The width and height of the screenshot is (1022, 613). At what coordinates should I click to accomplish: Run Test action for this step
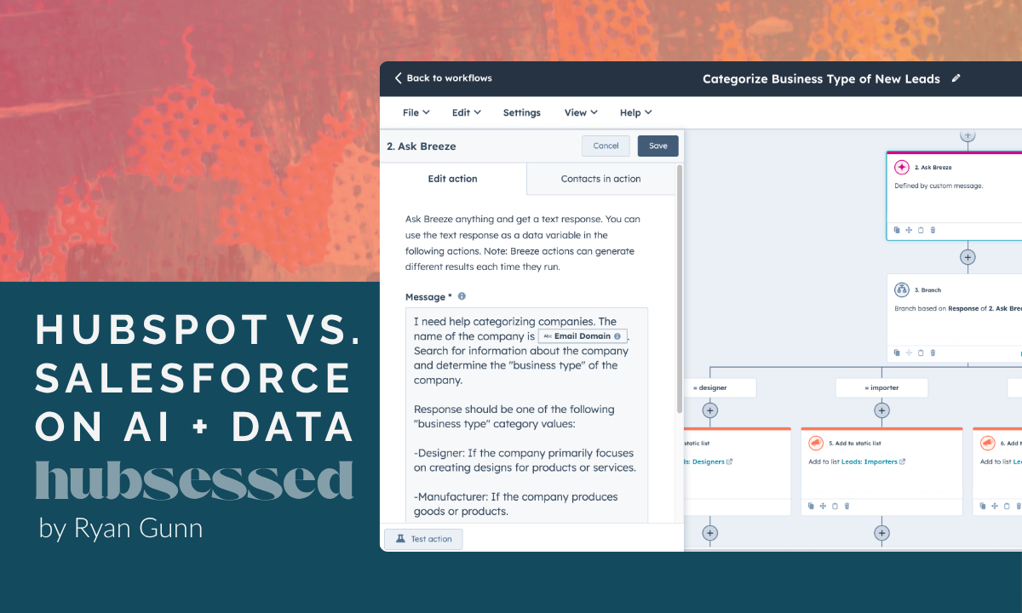pos(423,538)
